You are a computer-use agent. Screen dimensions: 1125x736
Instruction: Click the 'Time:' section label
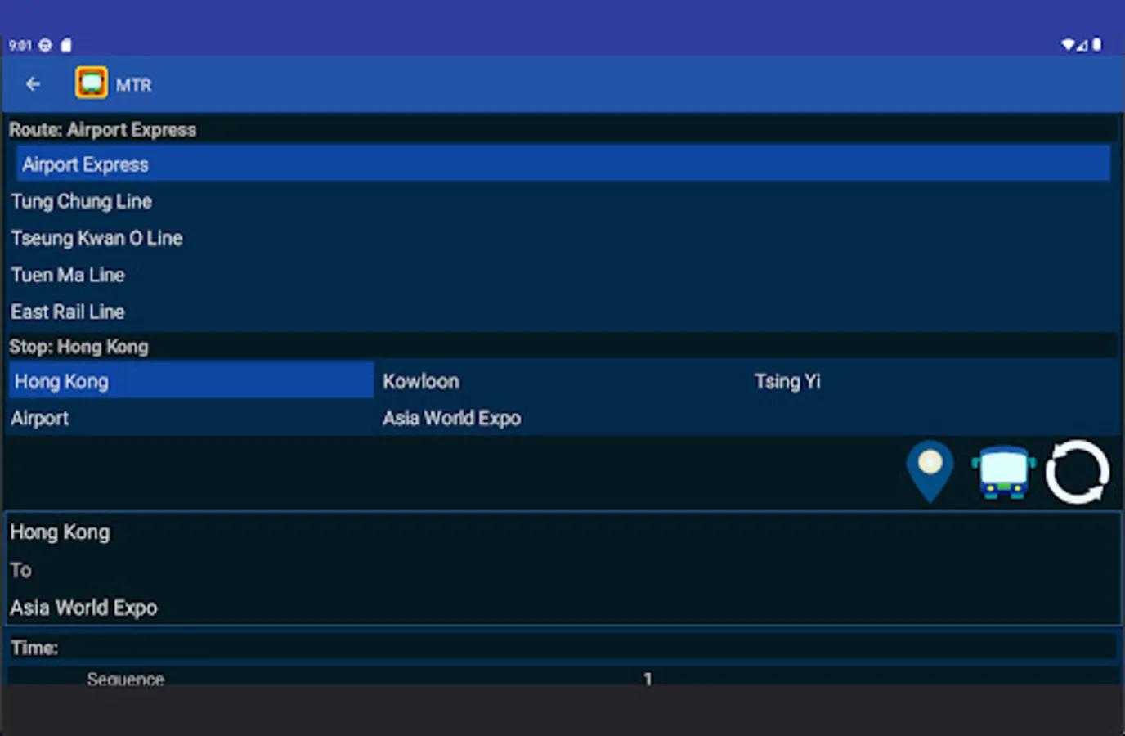coord(34,648)
